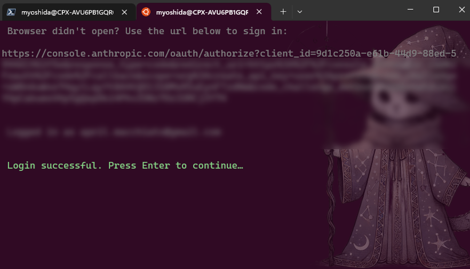Image resolution: width=470 pixels, height=269 pixels.
Task: Click the 'Login successful. Press Enter to continue' line
Action: pyautogui.click(x=125, y=166)
